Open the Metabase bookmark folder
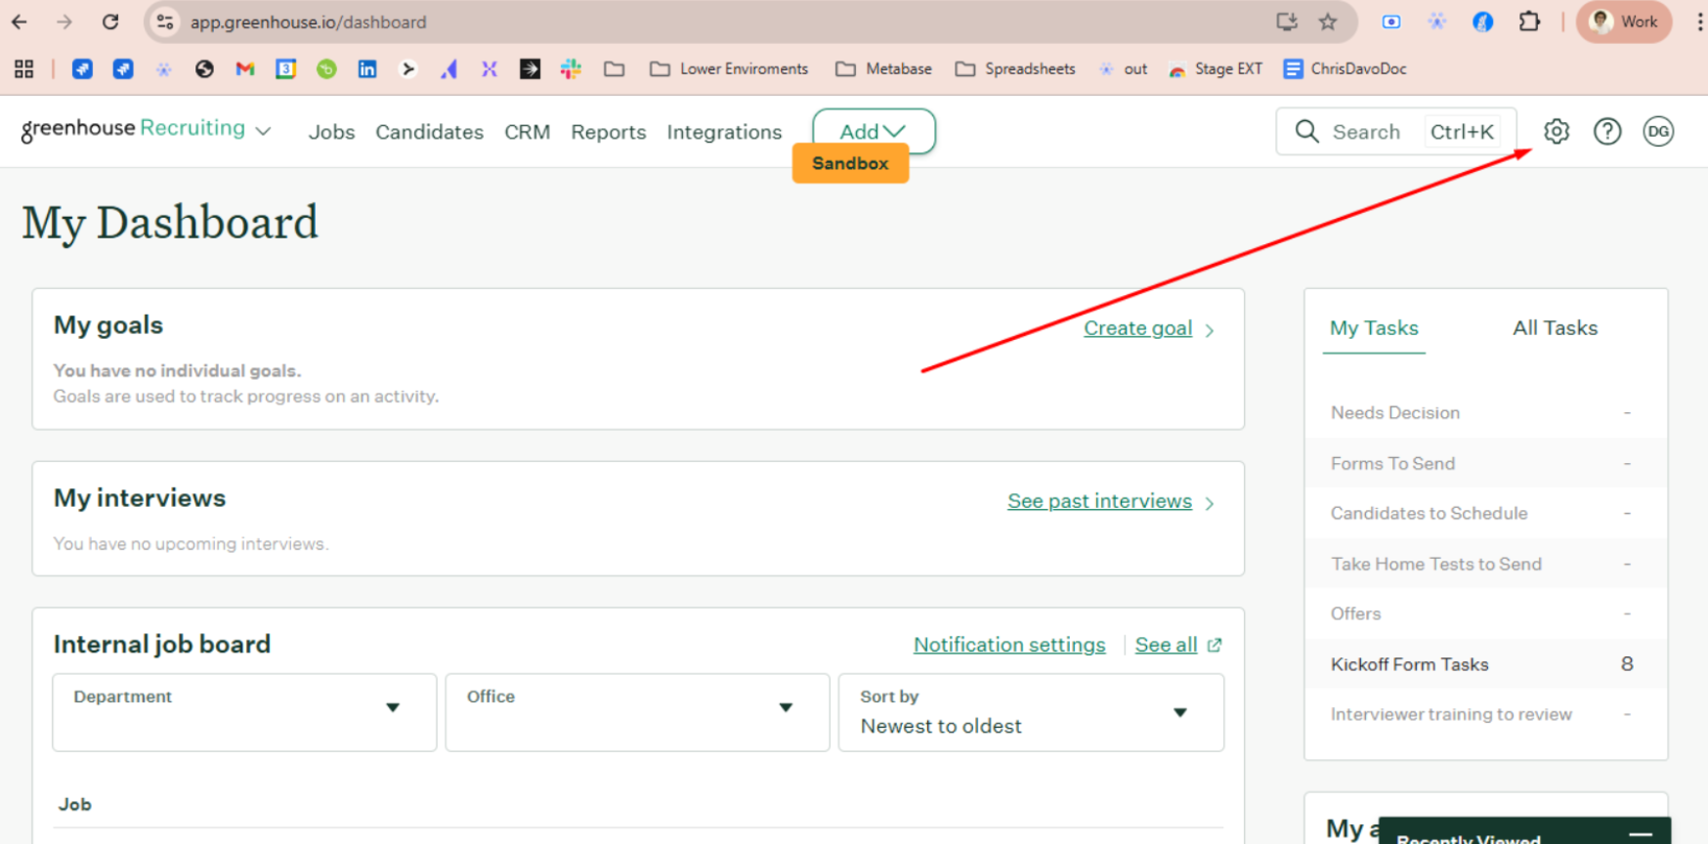1708x844 pixels. (x=883, y=68)
